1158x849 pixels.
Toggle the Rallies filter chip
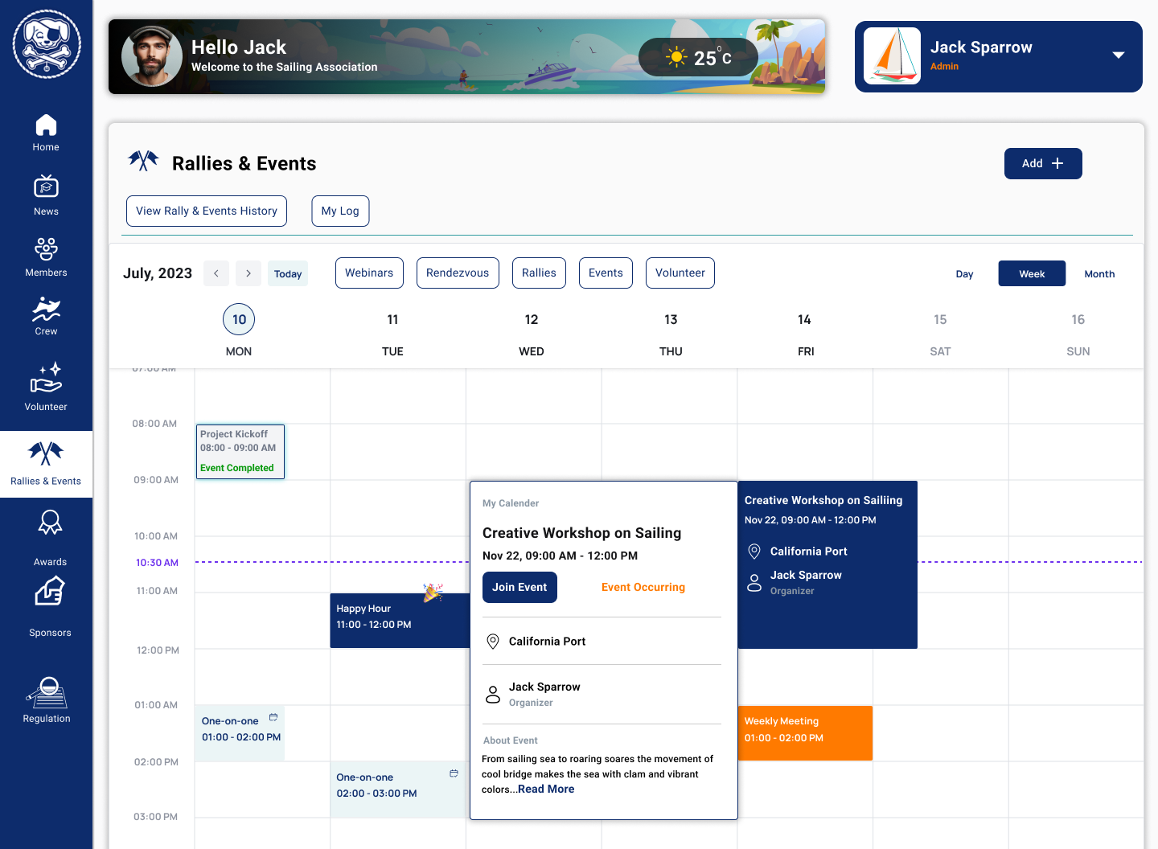(x=539, y=273)
